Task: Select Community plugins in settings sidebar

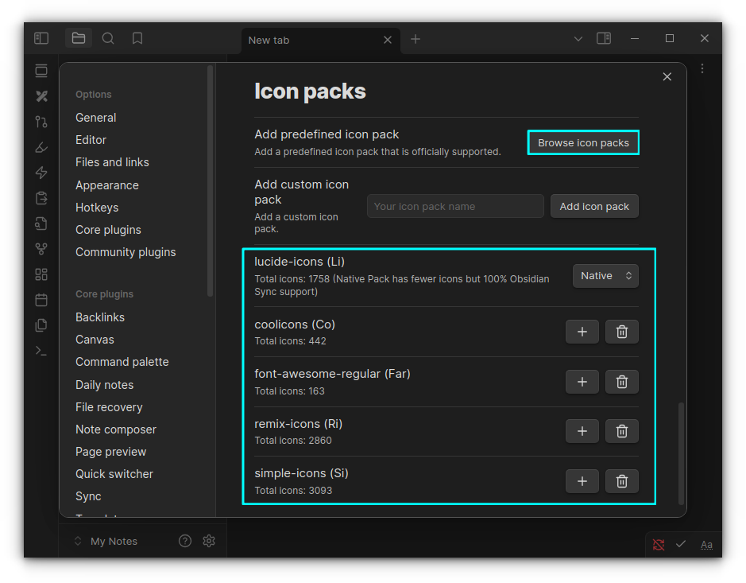Action: pos(126,252)
